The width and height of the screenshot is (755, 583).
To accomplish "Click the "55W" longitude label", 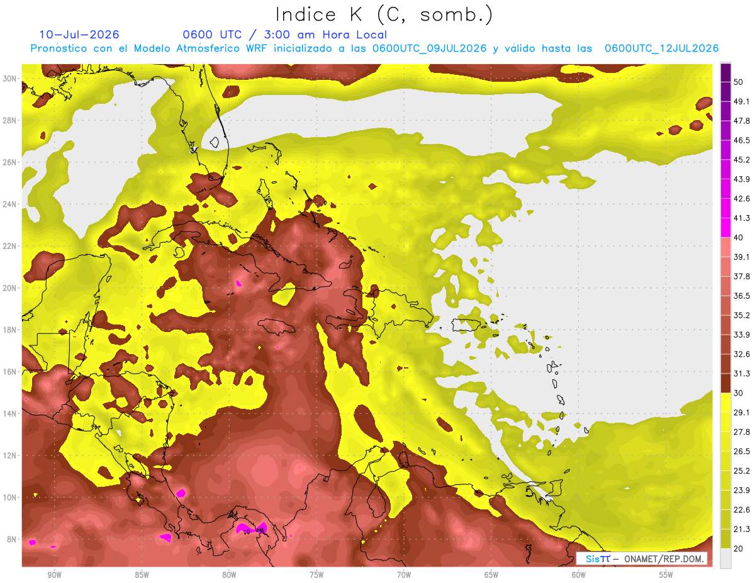I will pyautogui.click(x=666, y=575).
